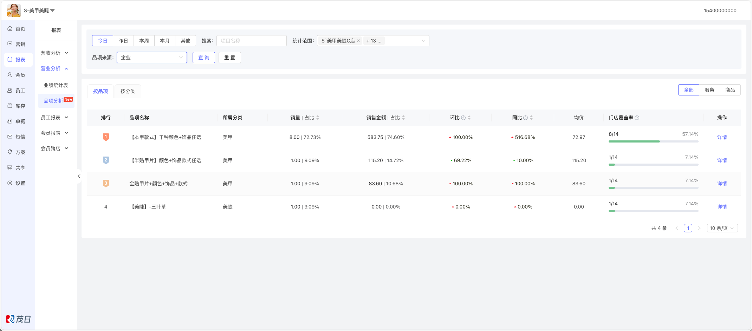752x331 pixels.
Task: Open the 设置 settings sidebar icon
Action: coord(10,183)
